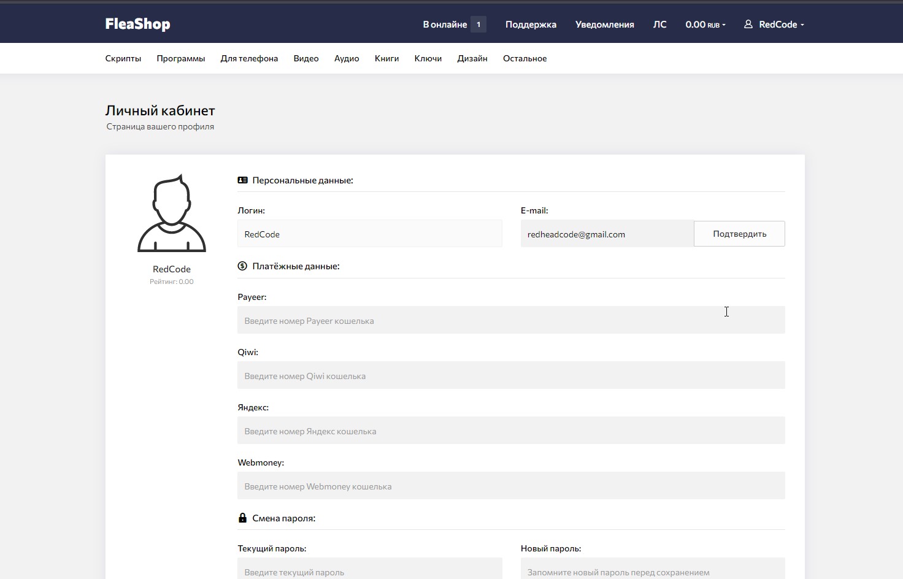Focus the Текущий пароль field
Image resolution: width=903 pixels, height=579 pixels.
click(370, 569)
